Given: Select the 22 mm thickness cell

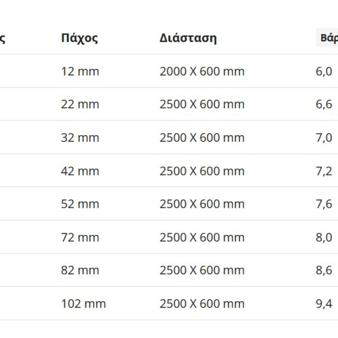Looking at the screenshot, I should click(x=80, y=104).
